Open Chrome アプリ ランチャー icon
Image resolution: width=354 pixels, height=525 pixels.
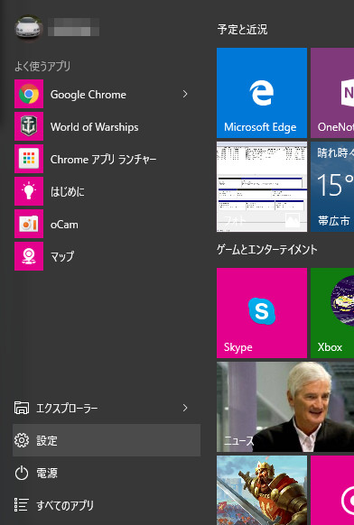point(29,159)
